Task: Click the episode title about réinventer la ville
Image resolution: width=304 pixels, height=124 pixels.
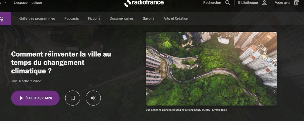Action: (x=61, y=63)
